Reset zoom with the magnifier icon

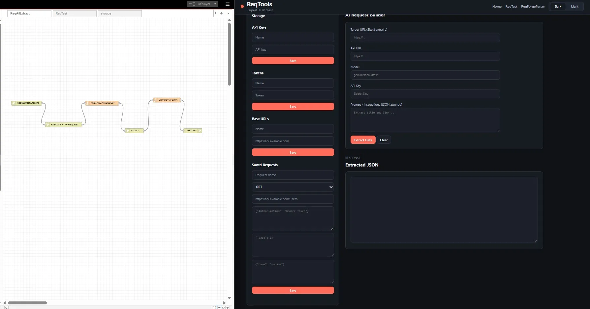pyautogui.click(x=223, y=307)
